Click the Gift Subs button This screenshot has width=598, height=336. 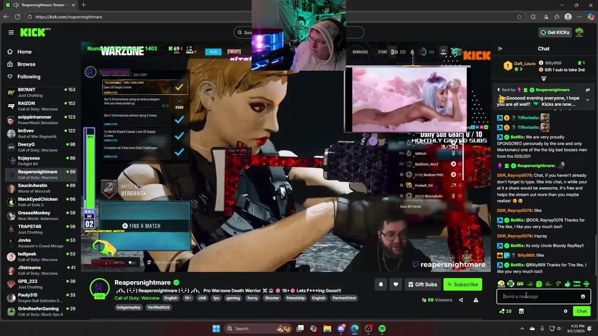422,284
